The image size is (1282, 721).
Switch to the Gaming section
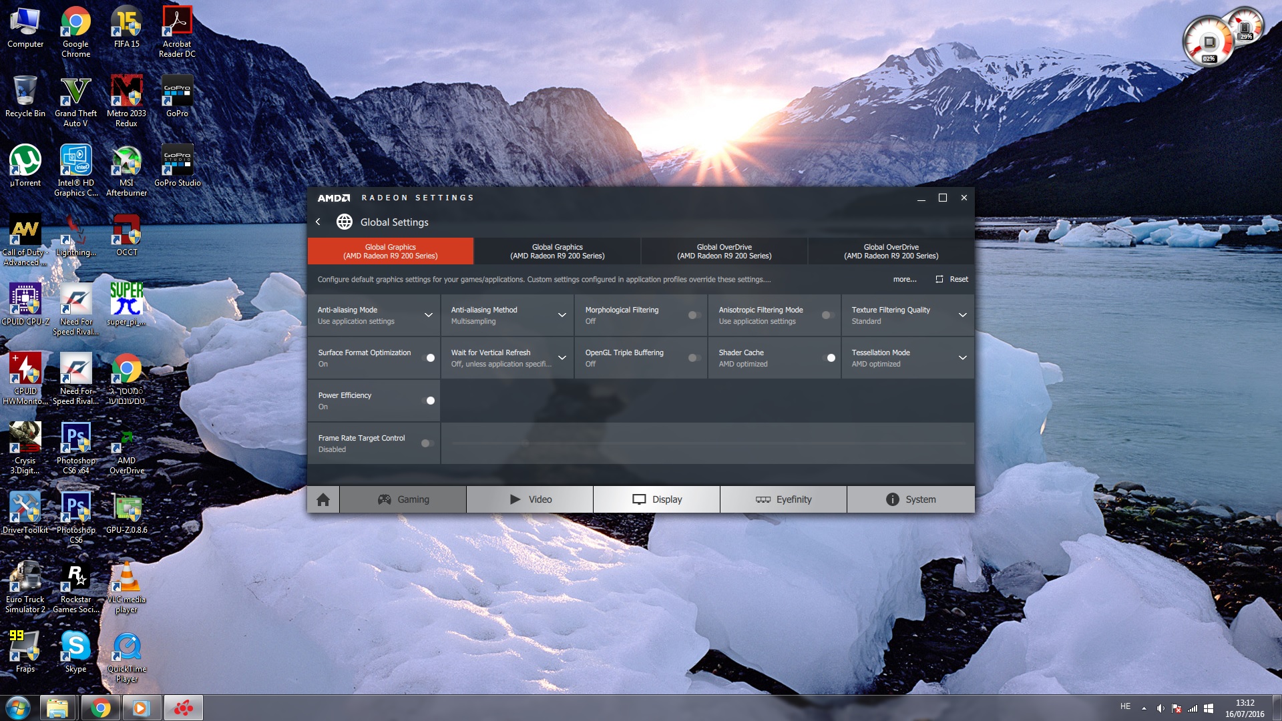tap(403, 499)
